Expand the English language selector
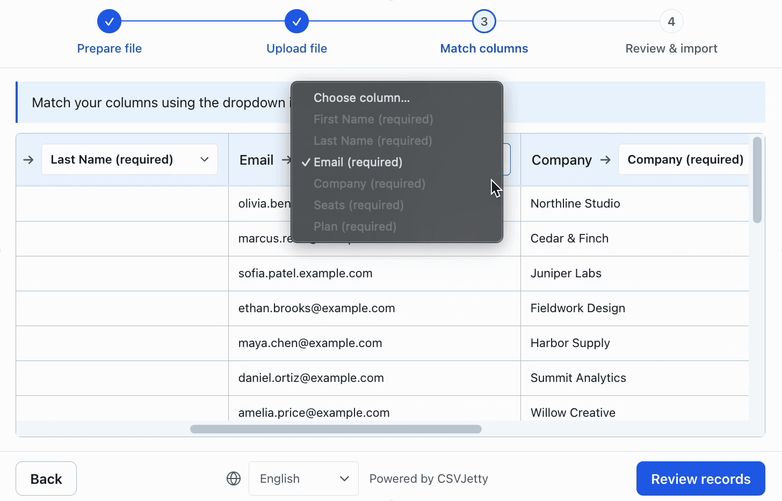782x501 pixels. [303, 478]
